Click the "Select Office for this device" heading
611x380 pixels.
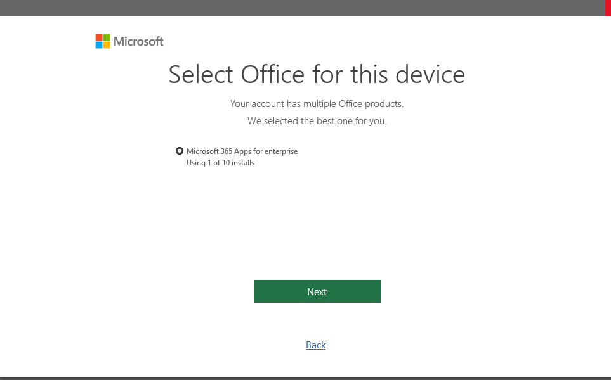[317, 74]
